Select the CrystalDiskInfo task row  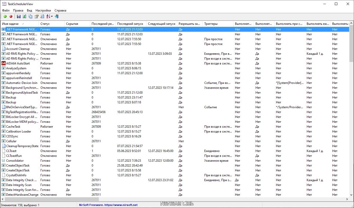(16, 175)
